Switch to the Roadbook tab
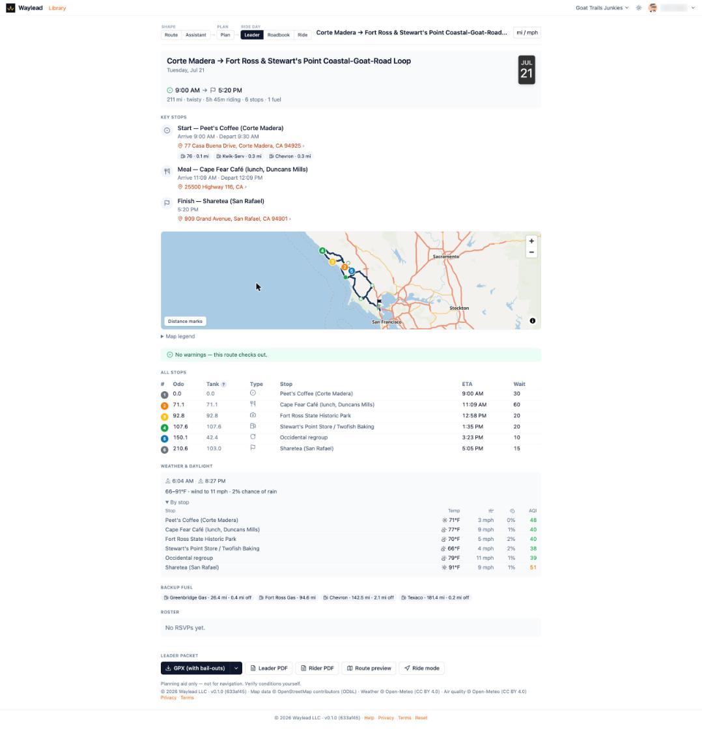Image resolution: width=702 pixels, height=742 pixels. point(278,35)
